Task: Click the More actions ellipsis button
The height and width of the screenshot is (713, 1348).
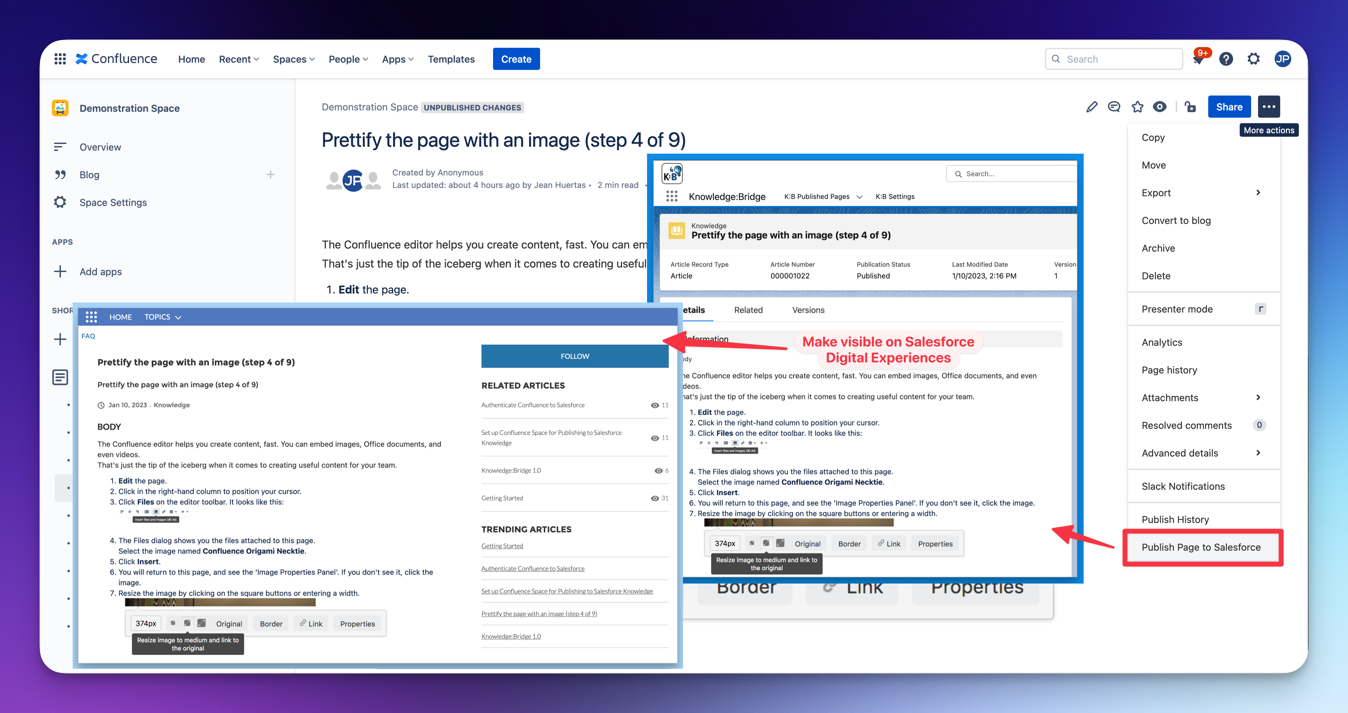Action: 1268,107
